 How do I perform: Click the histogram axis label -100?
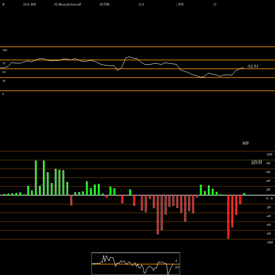(269, 243)
